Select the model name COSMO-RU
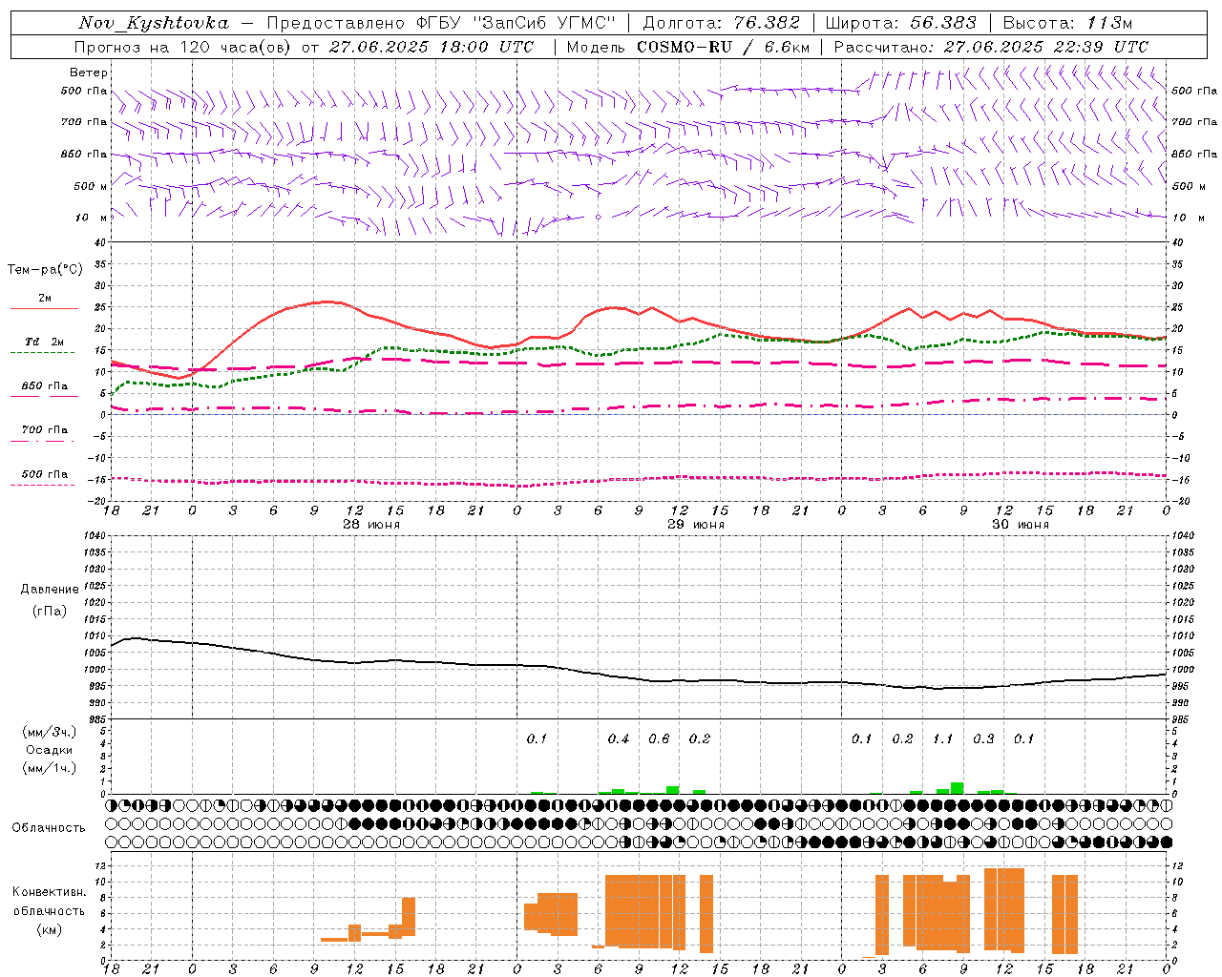The image size is (1222, 977). (x=685, y=47)
